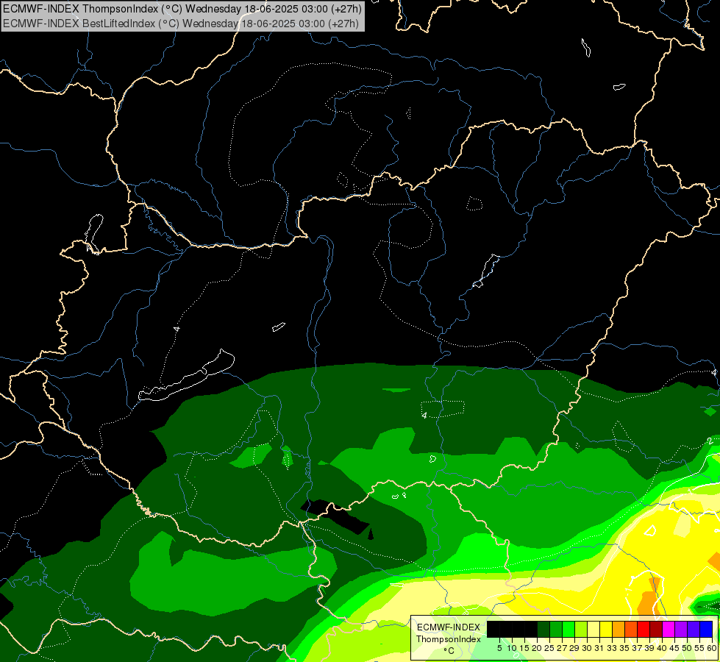Click the dark green 20–25 legend swatch
Image resolution: width=720 pixels, height=662 pixels.
tap(543, 630)
